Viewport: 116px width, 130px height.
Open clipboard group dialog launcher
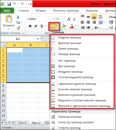click(x=24, y=33)
